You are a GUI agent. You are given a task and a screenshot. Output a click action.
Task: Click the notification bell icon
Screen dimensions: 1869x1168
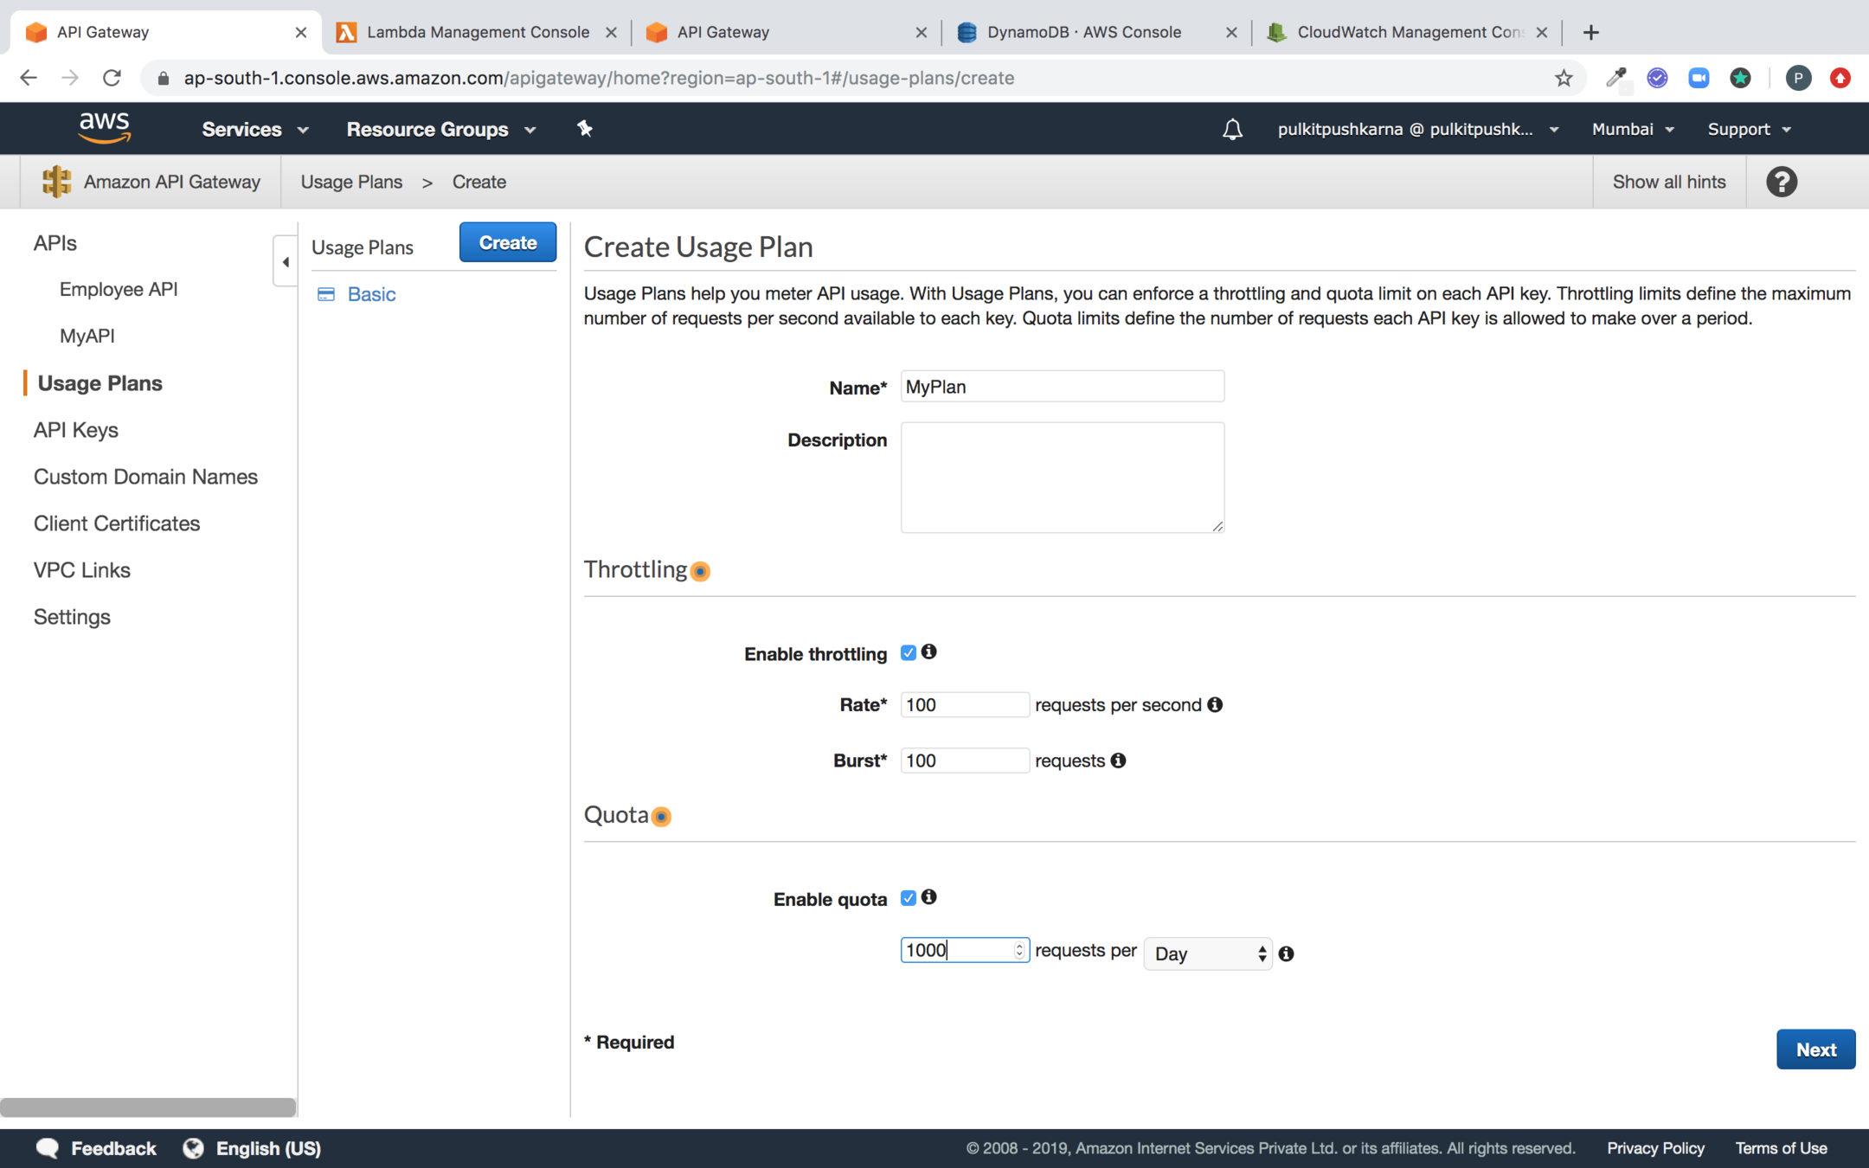[1232, 130]
